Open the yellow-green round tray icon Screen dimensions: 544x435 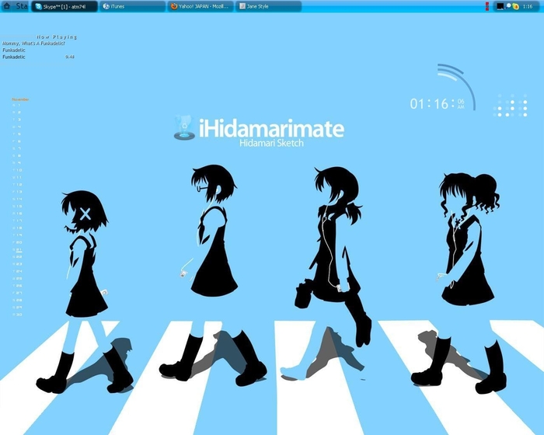[x=515, y=6]
